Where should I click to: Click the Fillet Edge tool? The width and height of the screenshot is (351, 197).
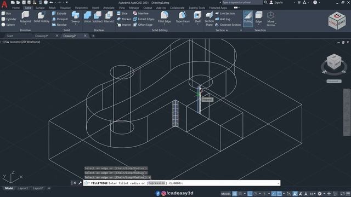click(165, 17)
